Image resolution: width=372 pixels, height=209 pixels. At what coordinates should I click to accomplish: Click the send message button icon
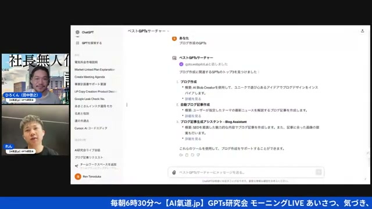[x=319, y=172]
